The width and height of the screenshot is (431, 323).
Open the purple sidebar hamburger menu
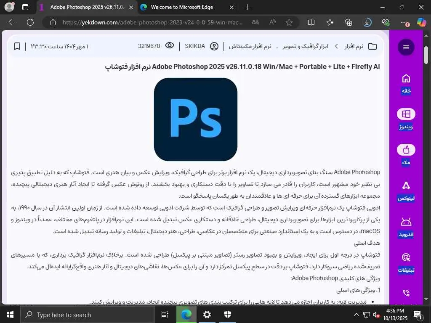click(x=406, y=47)
